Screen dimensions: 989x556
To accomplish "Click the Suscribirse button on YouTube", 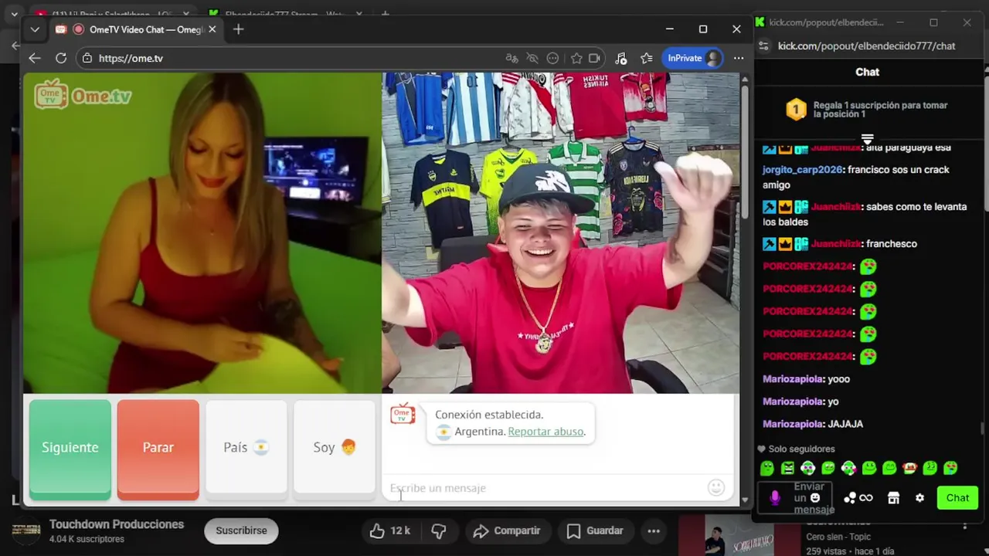I will coord(241,531).
